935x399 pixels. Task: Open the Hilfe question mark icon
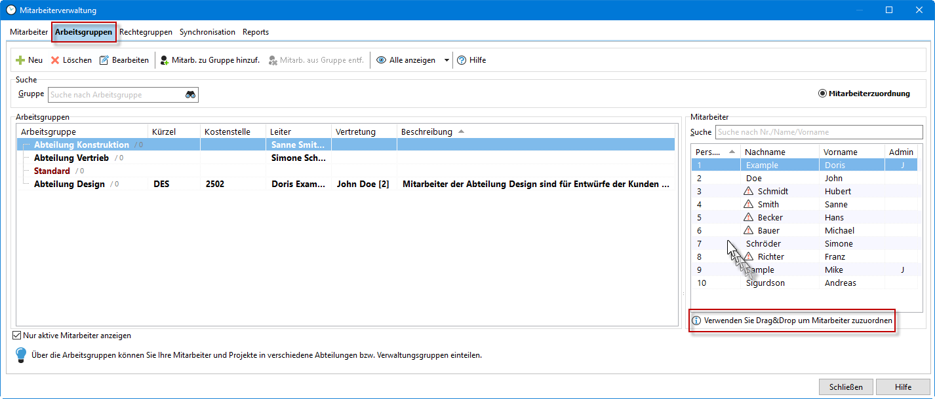coord(461,60)
